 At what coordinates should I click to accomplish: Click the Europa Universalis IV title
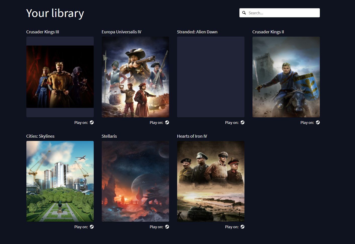point(122,32)
